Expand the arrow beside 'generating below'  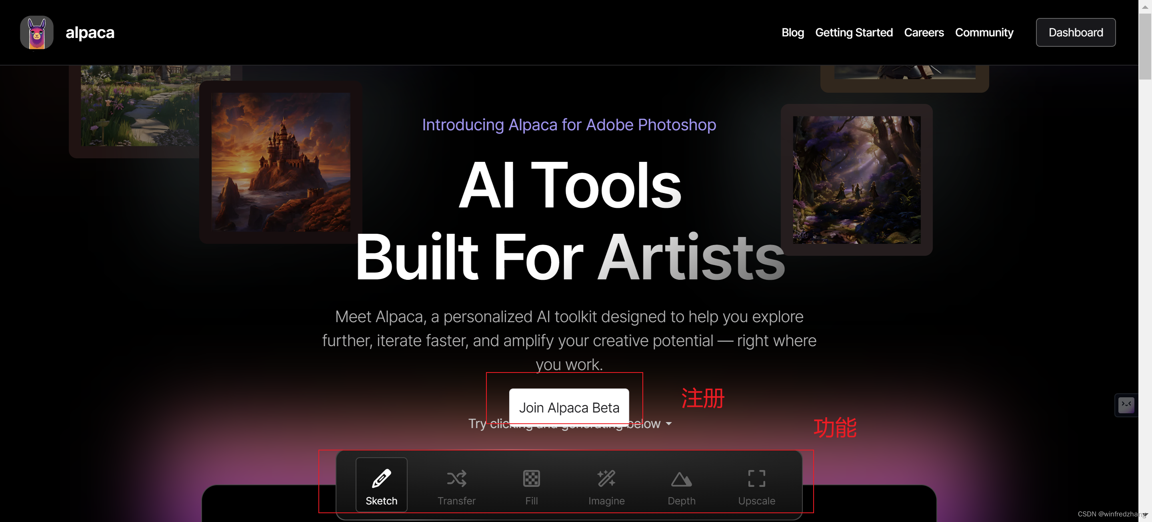[668, 424]
